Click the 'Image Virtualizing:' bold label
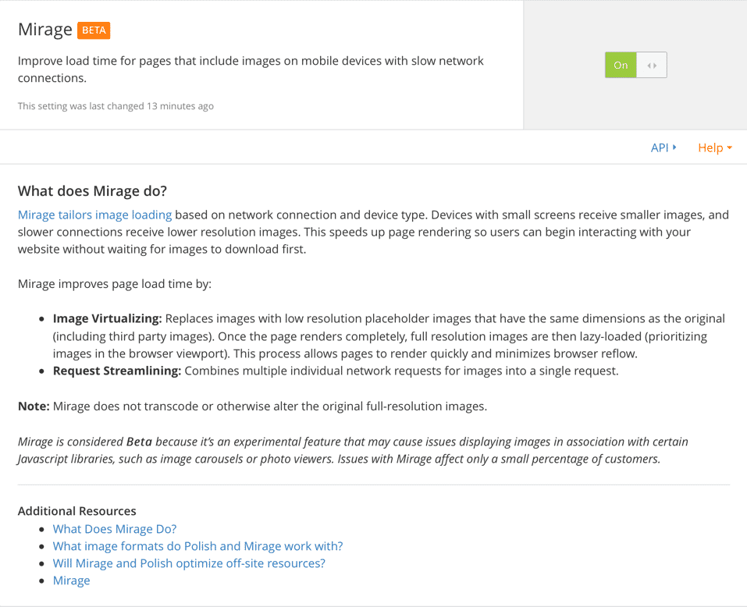 pos(107,318)
